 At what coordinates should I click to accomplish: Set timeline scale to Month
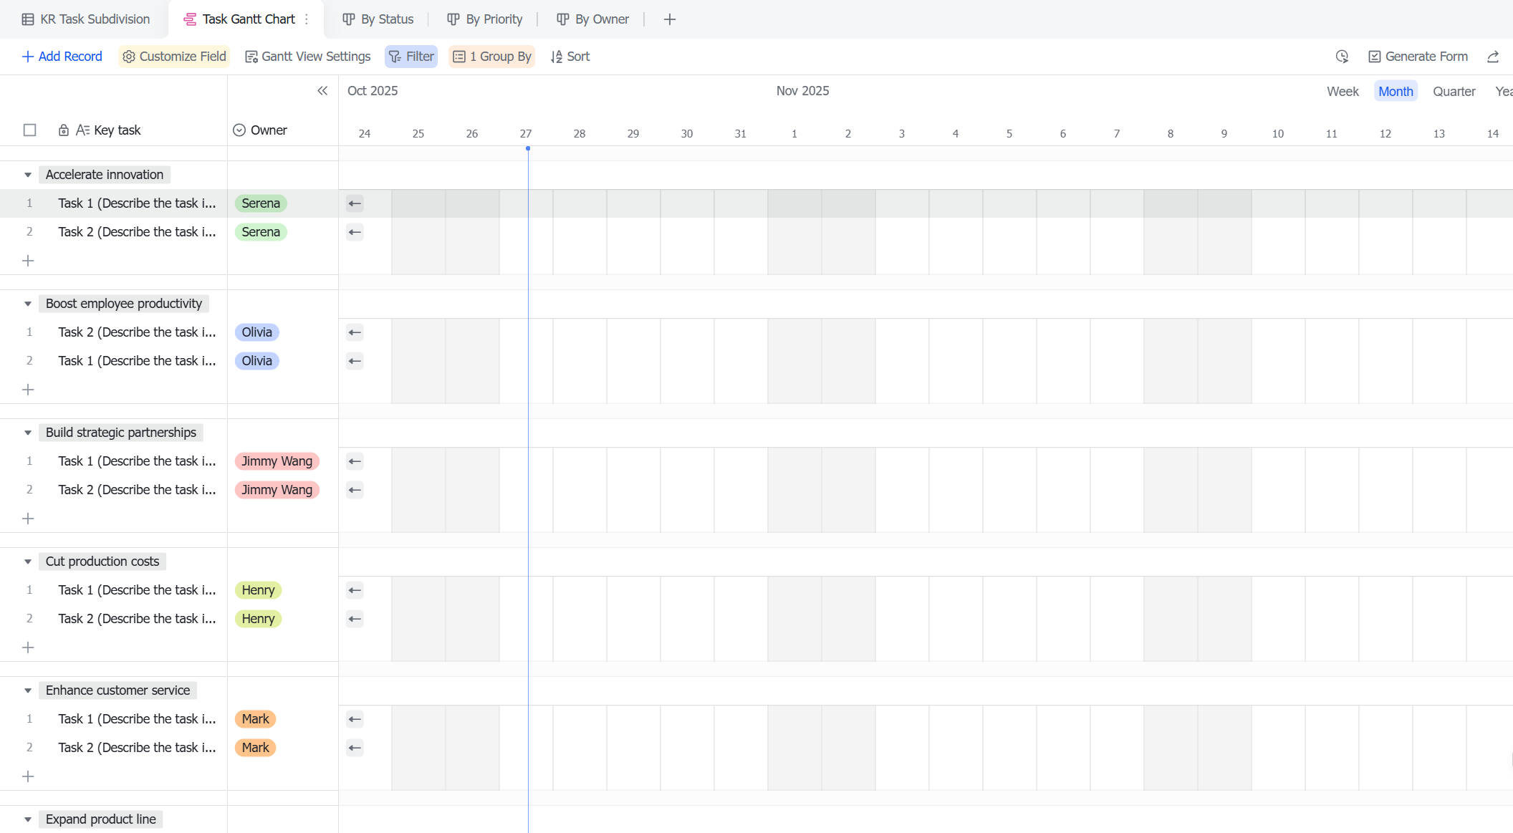(1396, 92)
